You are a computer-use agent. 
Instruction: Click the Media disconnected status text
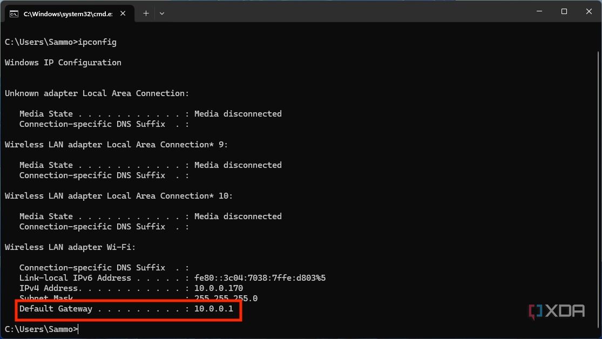(238, 113)
